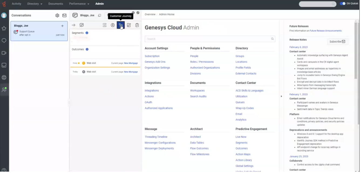The height and width of the screenshot is (173, 361).
Task: Open the Scripts icon in interaction toolbar
Action: click(x=104, y=25)
